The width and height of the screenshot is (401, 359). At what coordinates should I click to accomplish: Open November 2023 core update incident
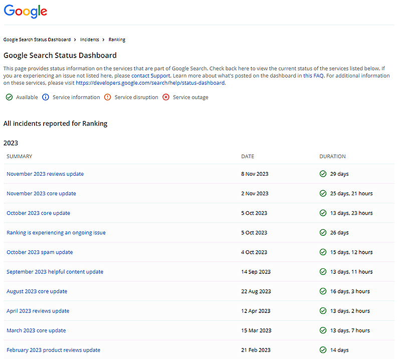(41, 194)
